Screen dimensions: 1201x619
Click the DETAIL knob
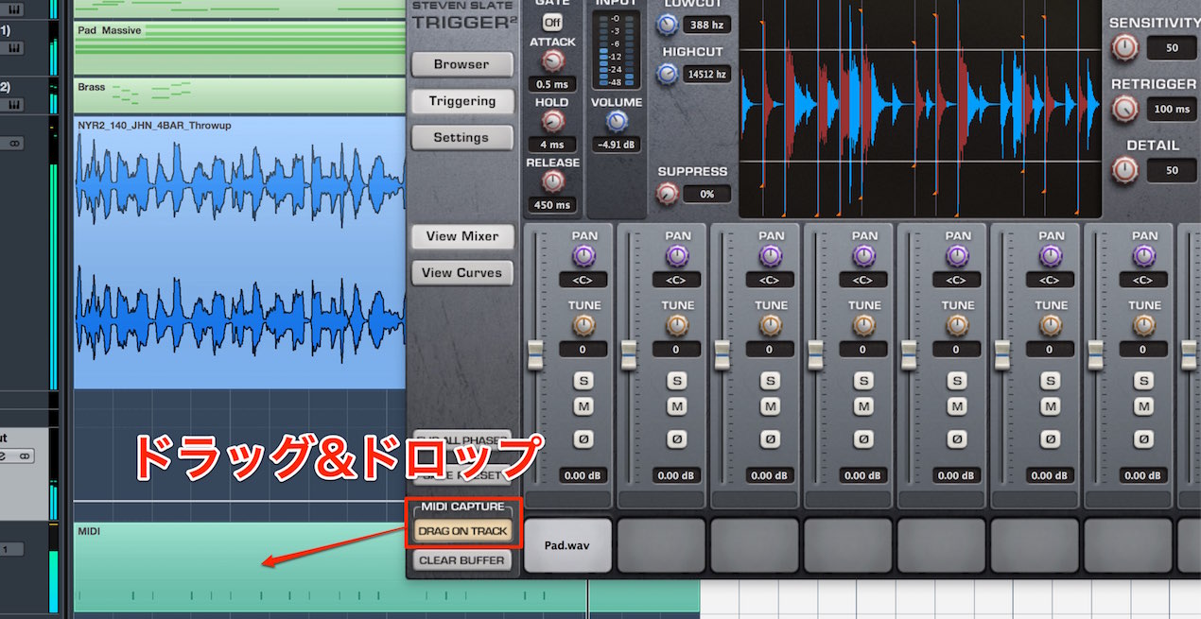1124,170
